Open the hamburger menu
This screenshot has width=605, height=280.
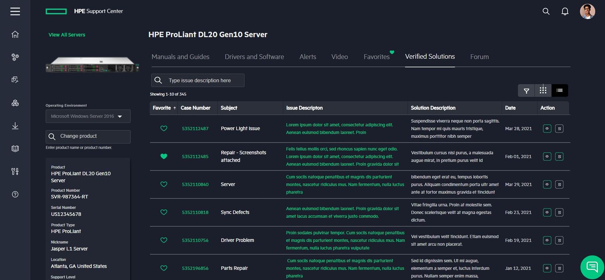coord(15,11)
